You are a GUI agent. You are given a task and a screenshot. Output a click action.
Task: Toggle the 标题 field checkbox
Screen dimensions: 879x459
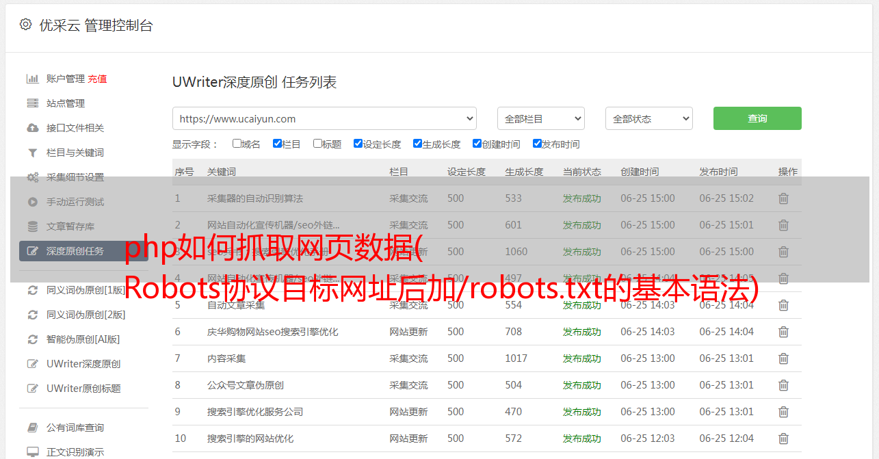[x=317, y=144]
